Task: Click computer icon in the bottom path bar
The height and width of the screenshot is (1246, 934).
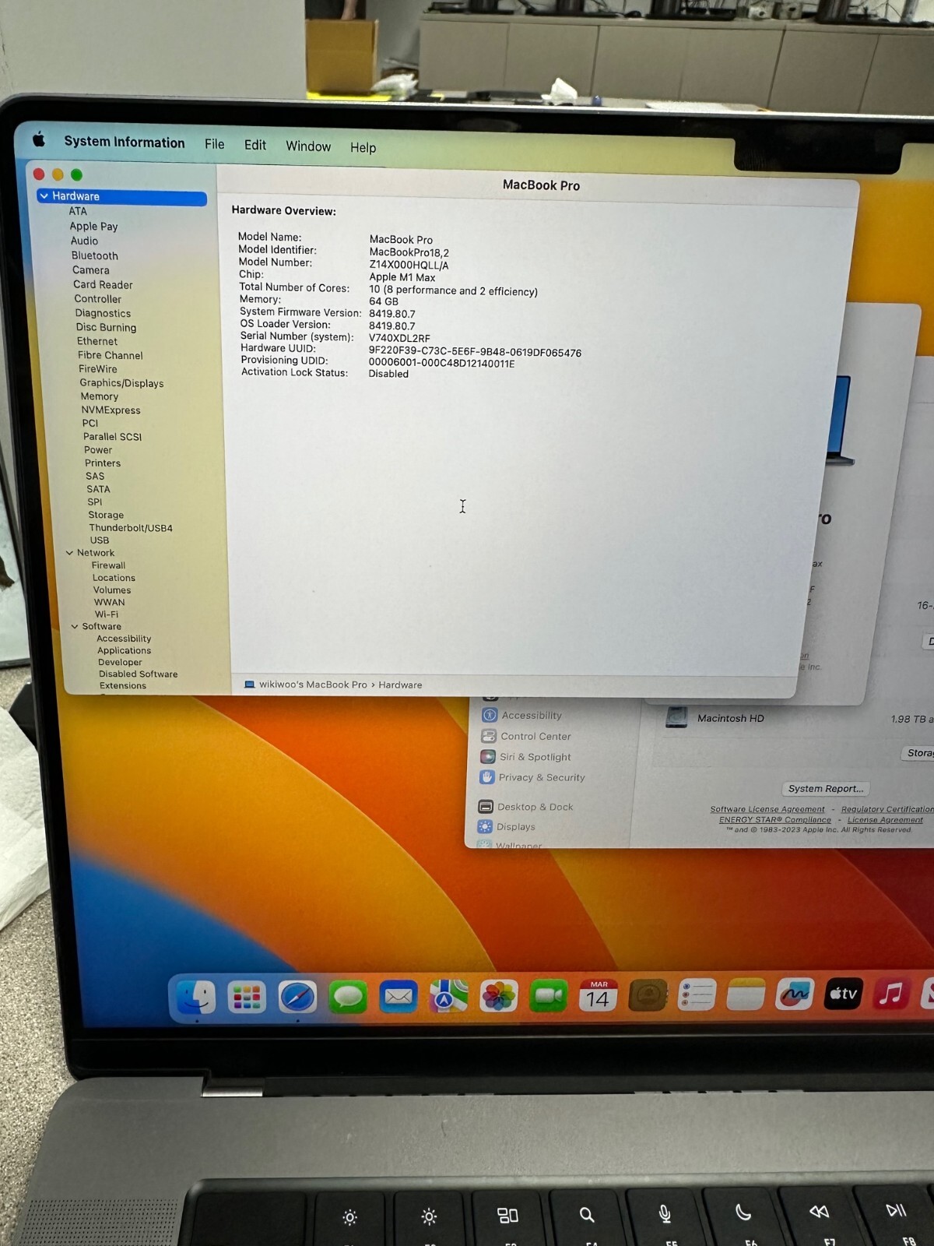Action: pyautogui.click(x=250, y=685)
